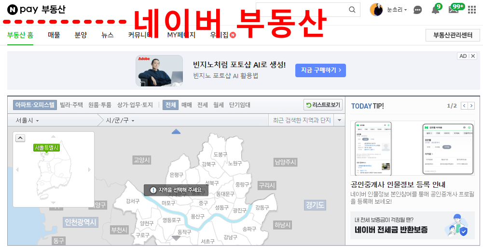Open the chat talk bubble icon
The height and width of the screenshot is (249, 483).
coord(417,10)
